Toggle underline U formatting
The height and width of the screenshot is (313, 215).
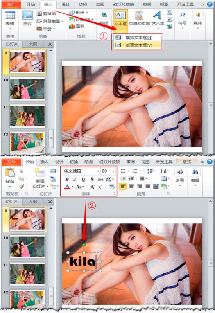tap(83, 179)
